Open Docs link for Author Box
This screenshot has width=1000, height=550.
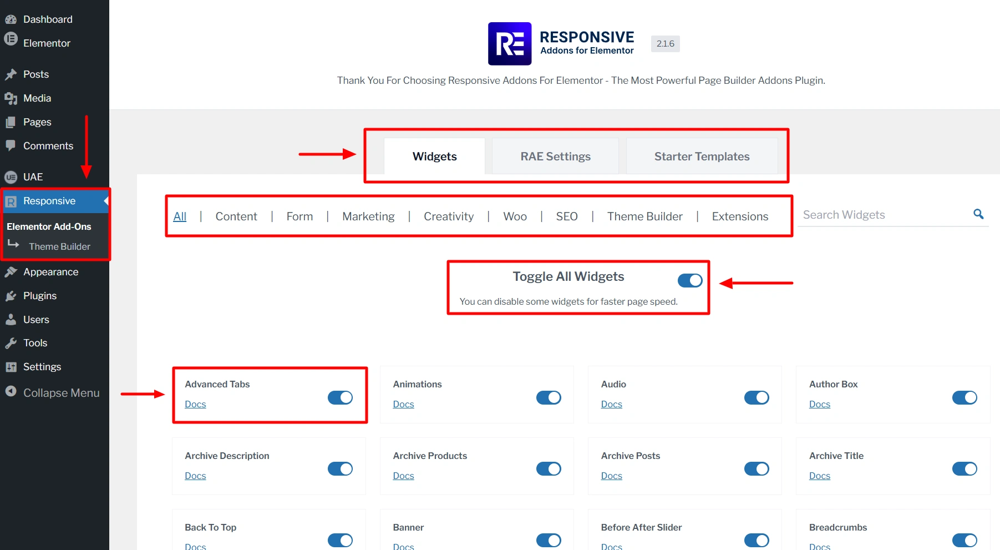819,404
